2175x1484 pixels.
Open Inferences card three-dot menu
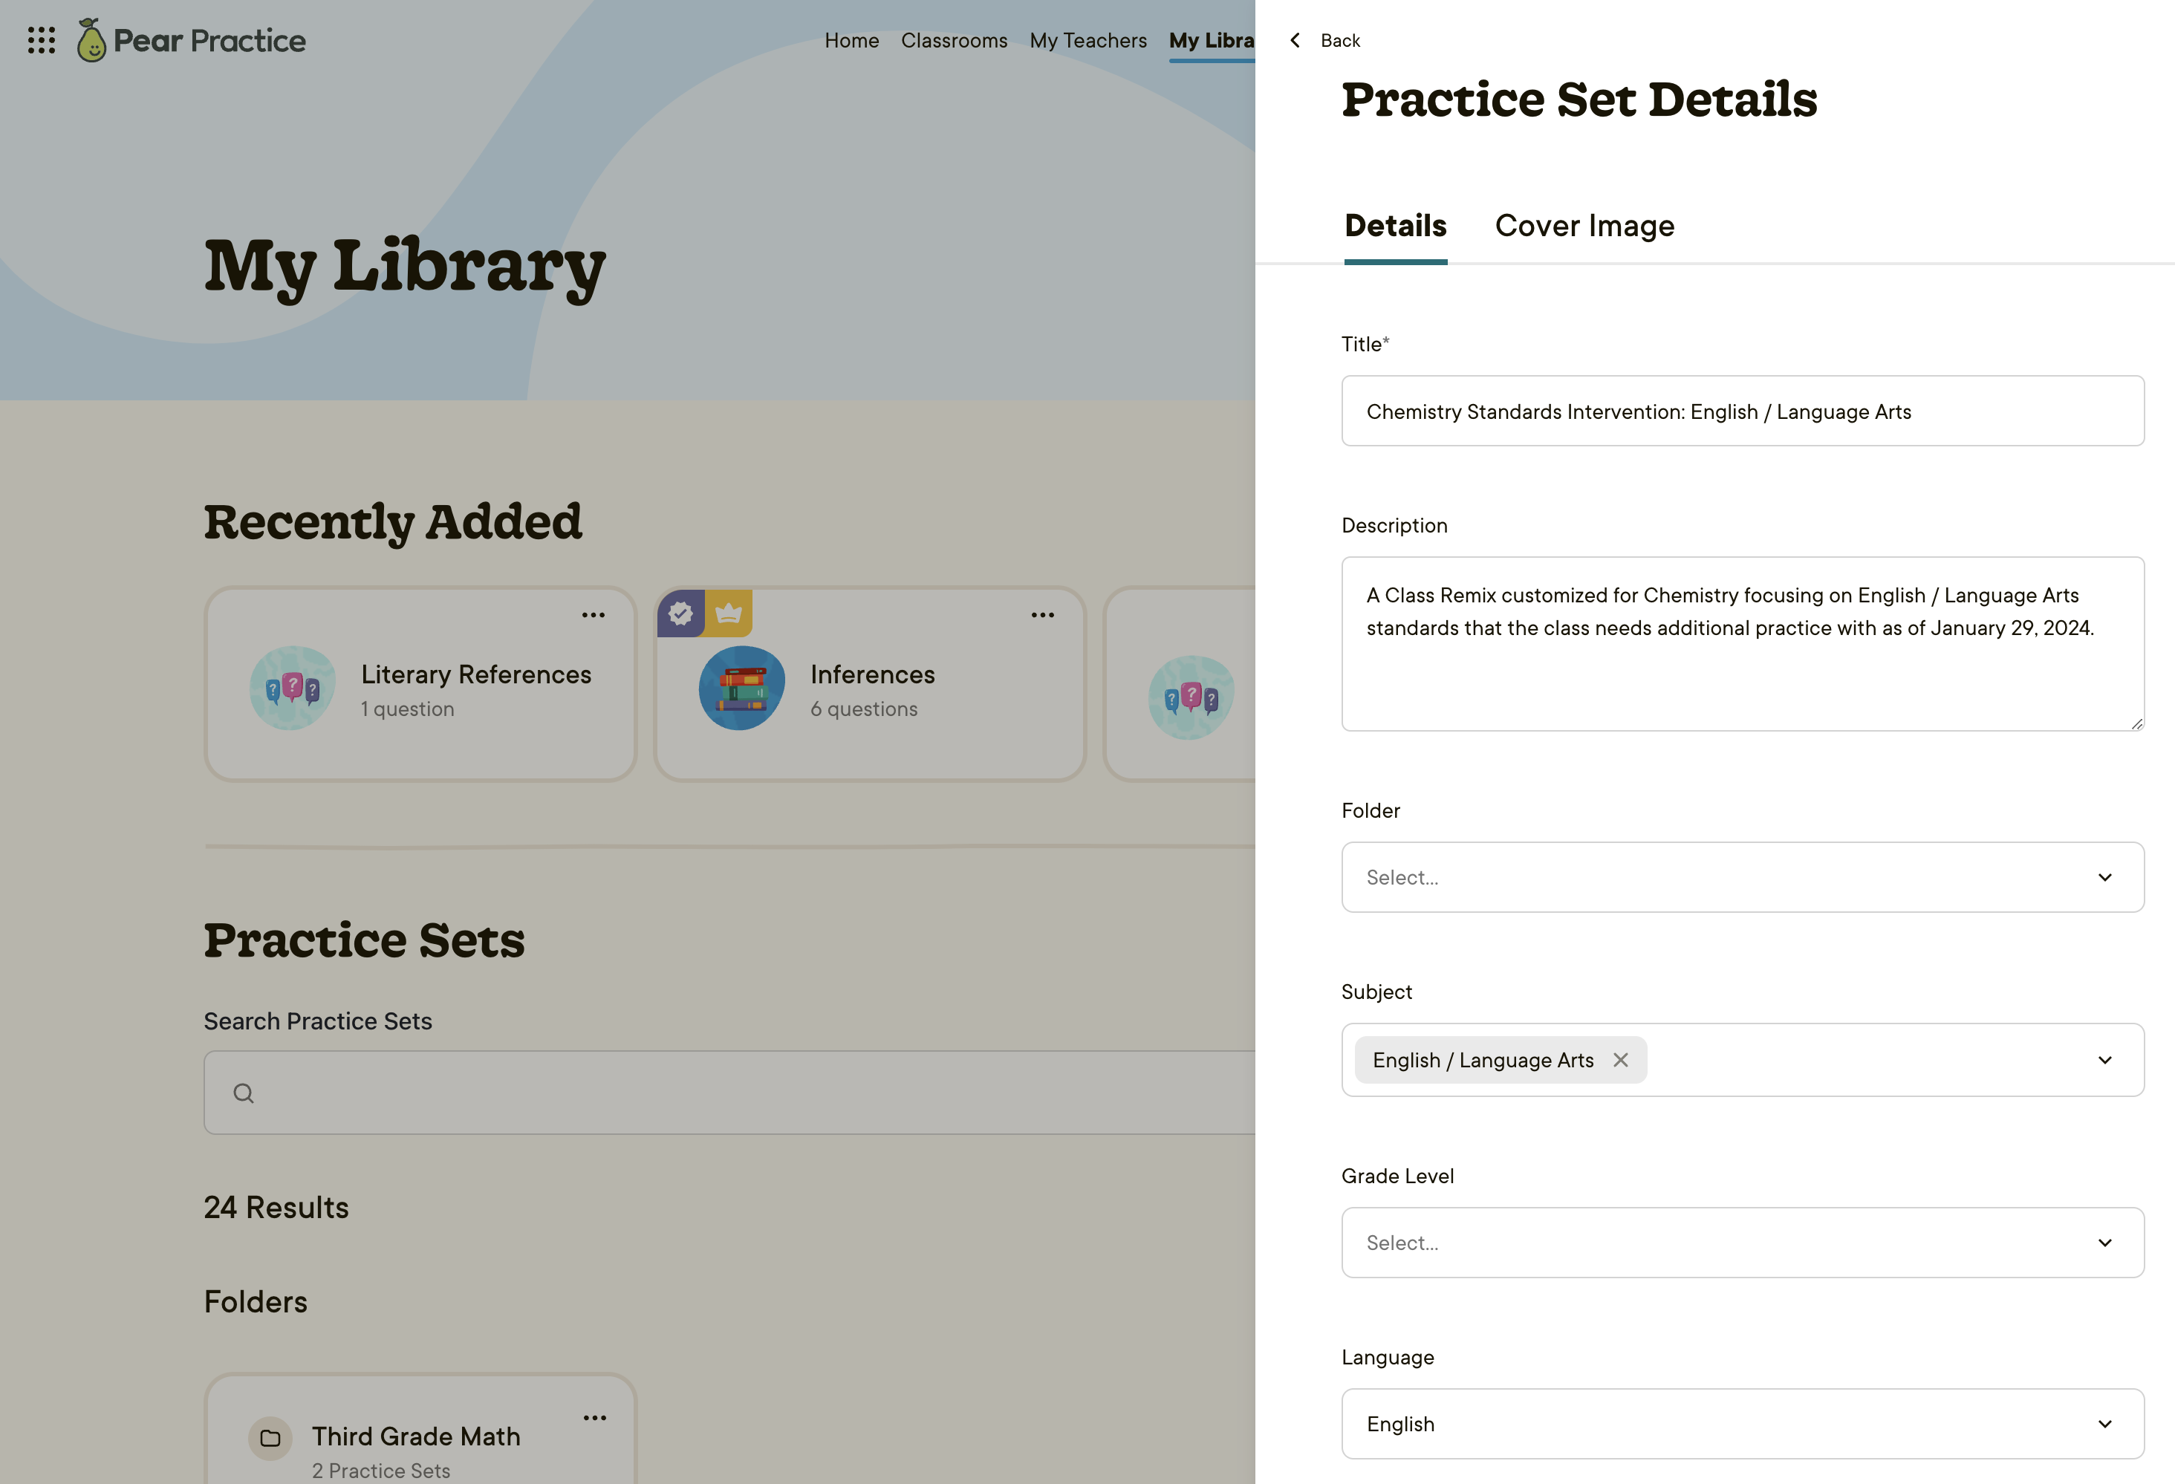(x=1043, y=615)
